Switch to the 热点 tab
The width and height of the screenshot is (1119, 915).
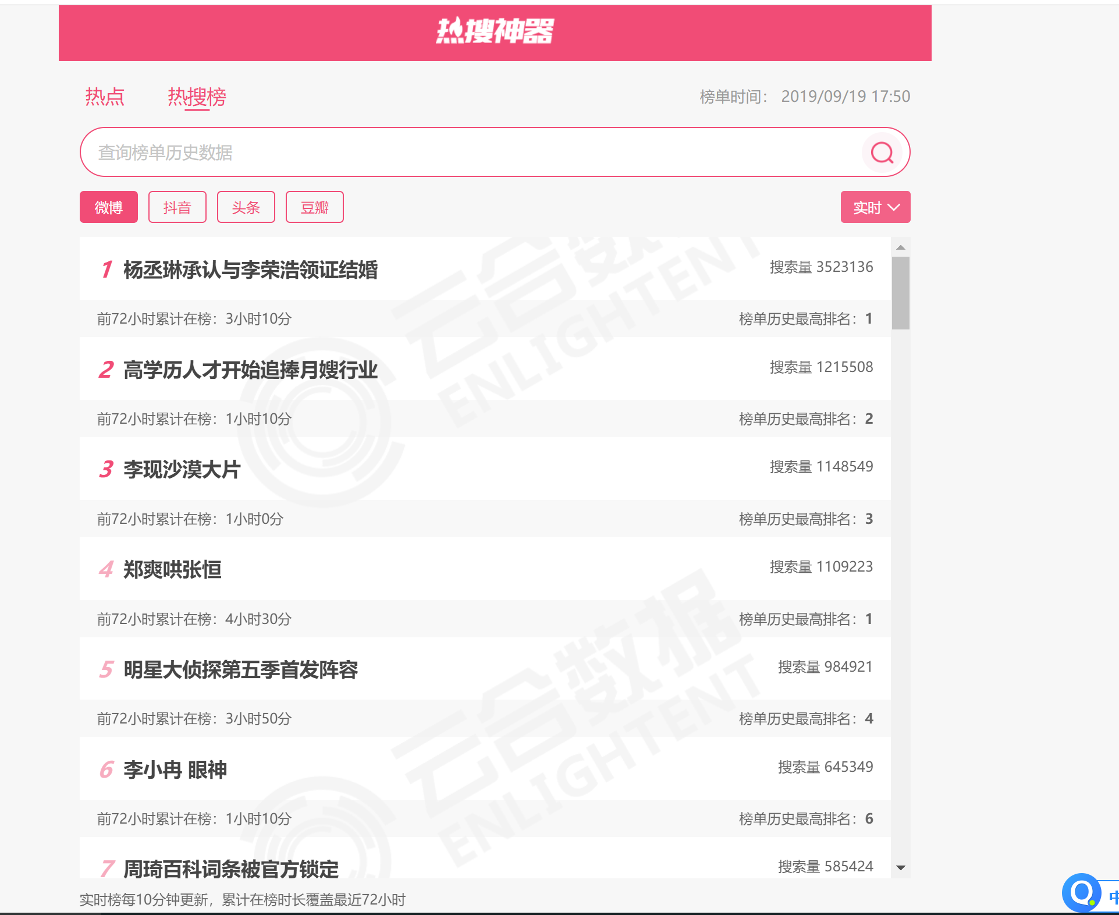[x=105, y=97]
